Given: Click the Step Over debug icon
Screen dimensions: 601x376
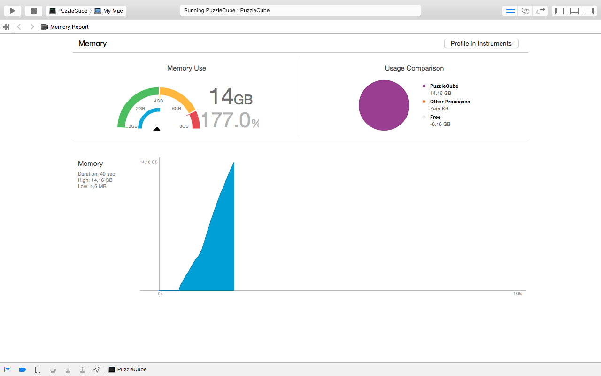Looking at the screenshot, I should [53, 369].
